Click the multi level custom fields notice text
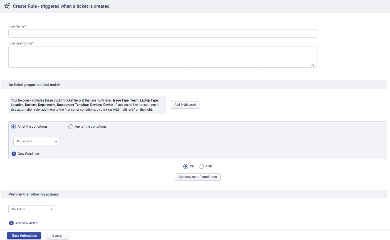Screen dimensions: 390x240 click(x=87, y=105)
